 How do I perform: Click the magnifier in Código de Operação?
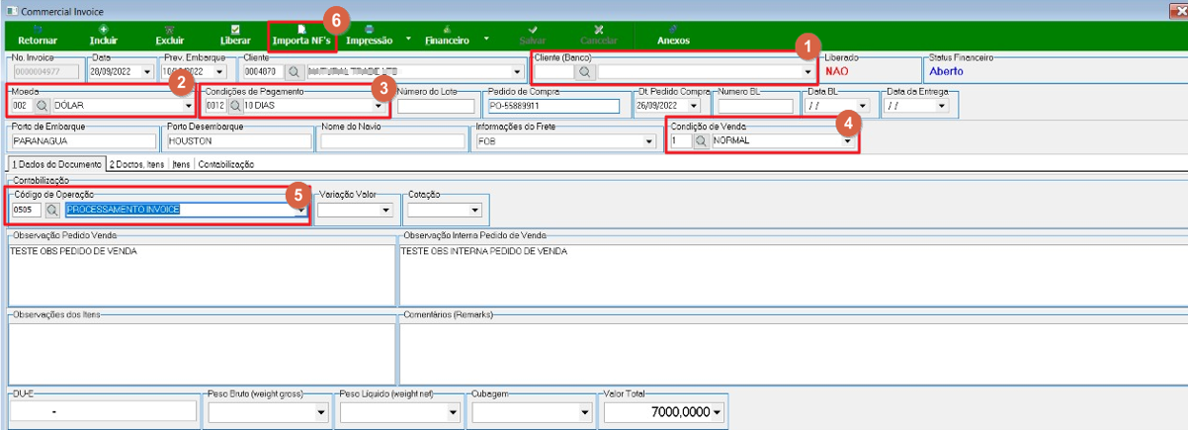52,210
